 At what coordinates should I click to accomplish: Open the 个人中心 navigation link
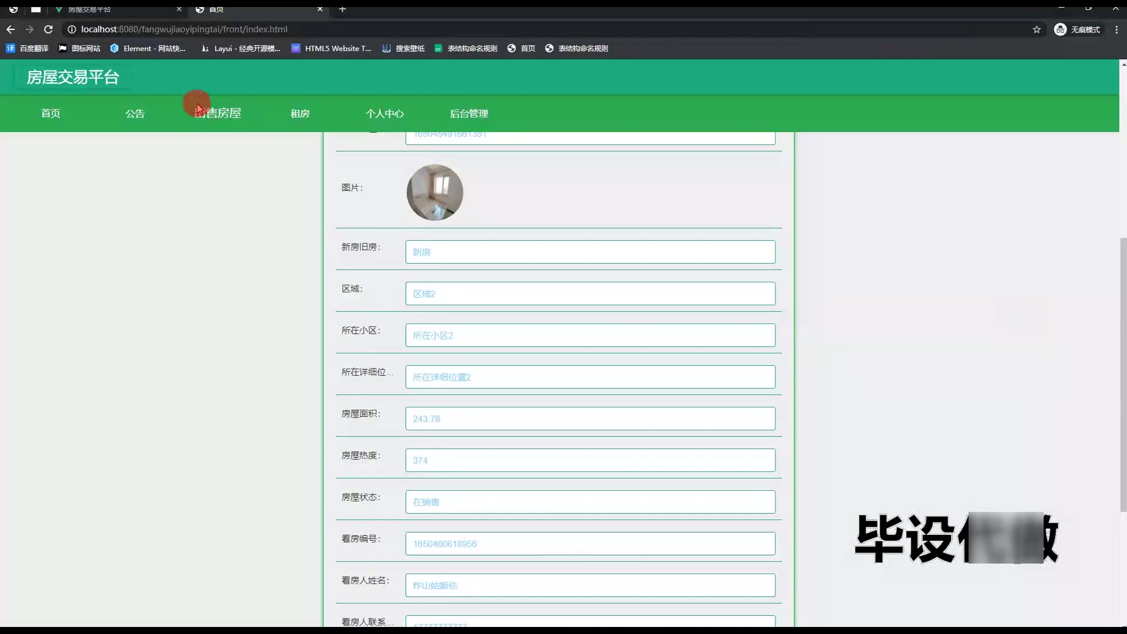(384, 113)
